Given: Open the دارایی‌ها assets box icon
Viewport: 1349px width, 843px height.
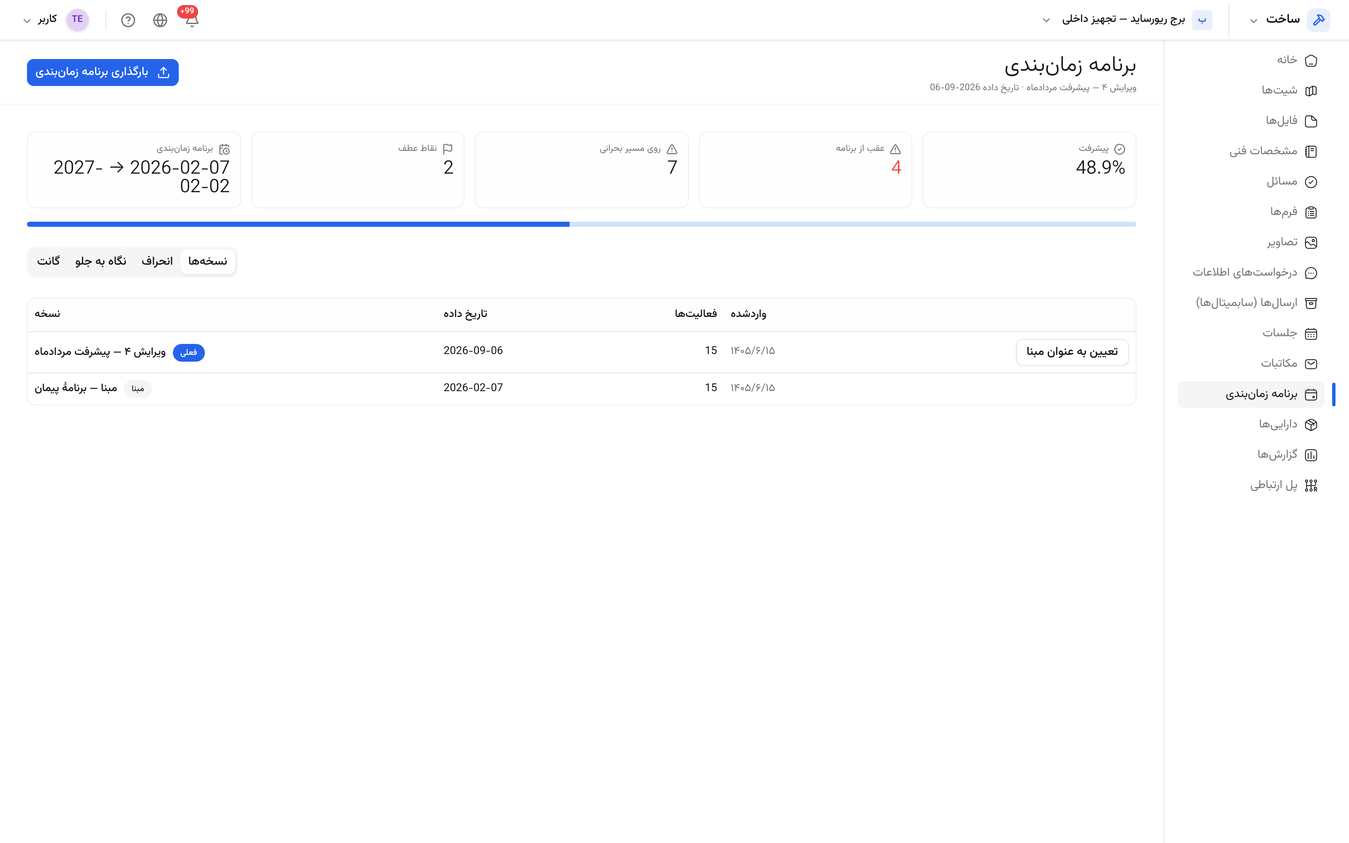Looking at the screenshot, I should point(1311,425).
